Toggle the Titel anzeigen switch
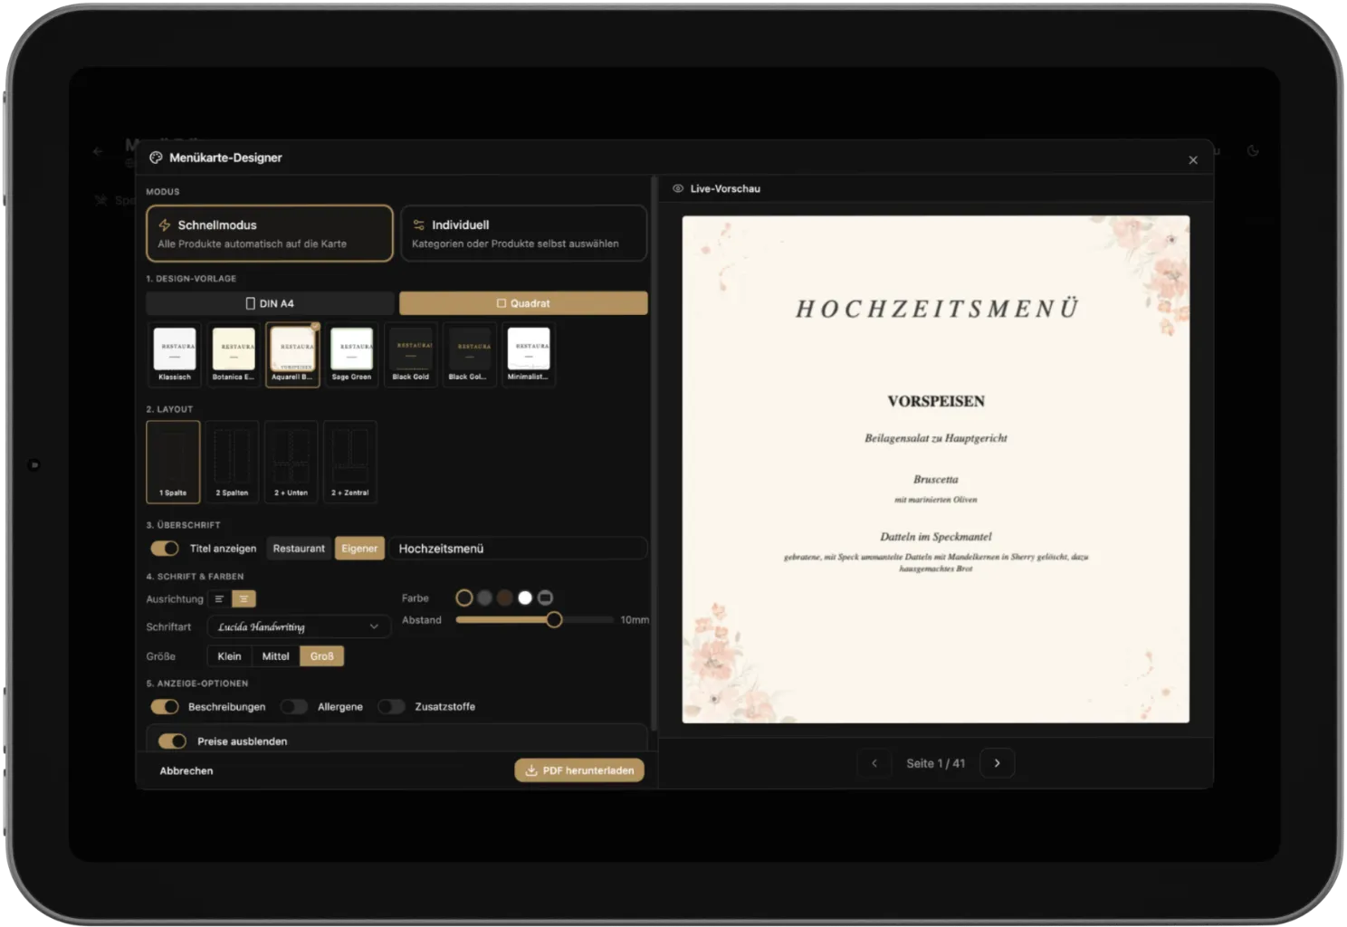 [165, 549]
